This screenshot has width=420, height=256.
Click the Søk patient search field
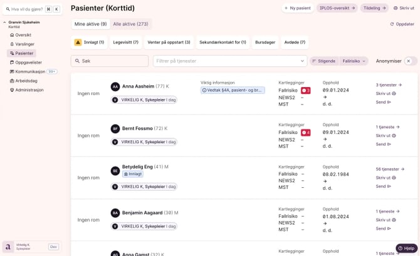click(x=110, y=61)
